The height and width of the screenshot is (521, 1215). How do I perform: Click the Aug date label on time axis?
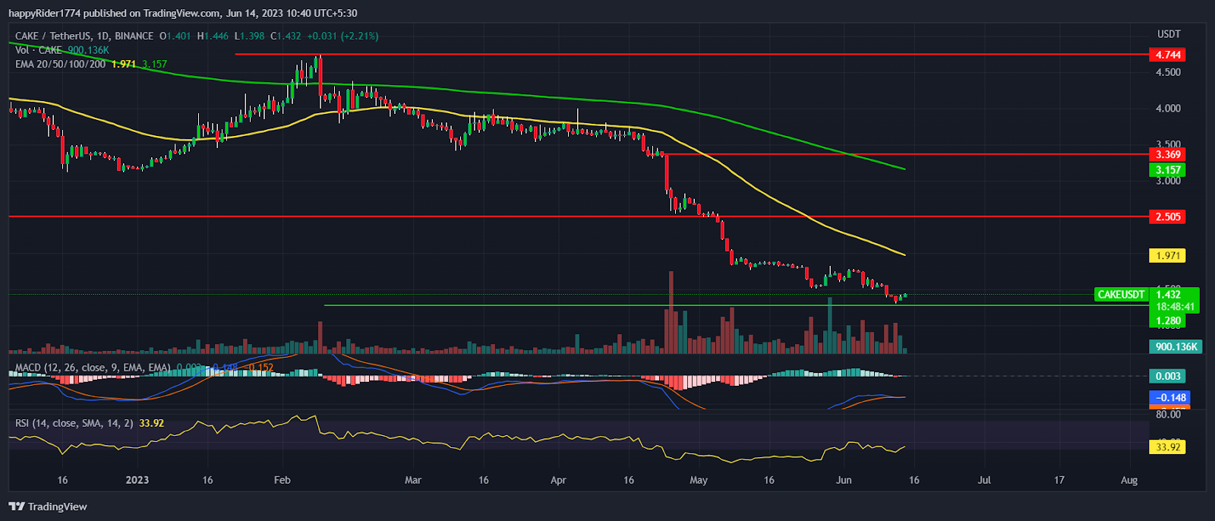pyautogui.click(x=1129, y=480)
